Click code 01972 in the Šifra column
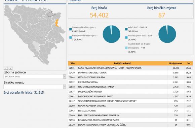The image size is (195, 128). pos(72,82)
